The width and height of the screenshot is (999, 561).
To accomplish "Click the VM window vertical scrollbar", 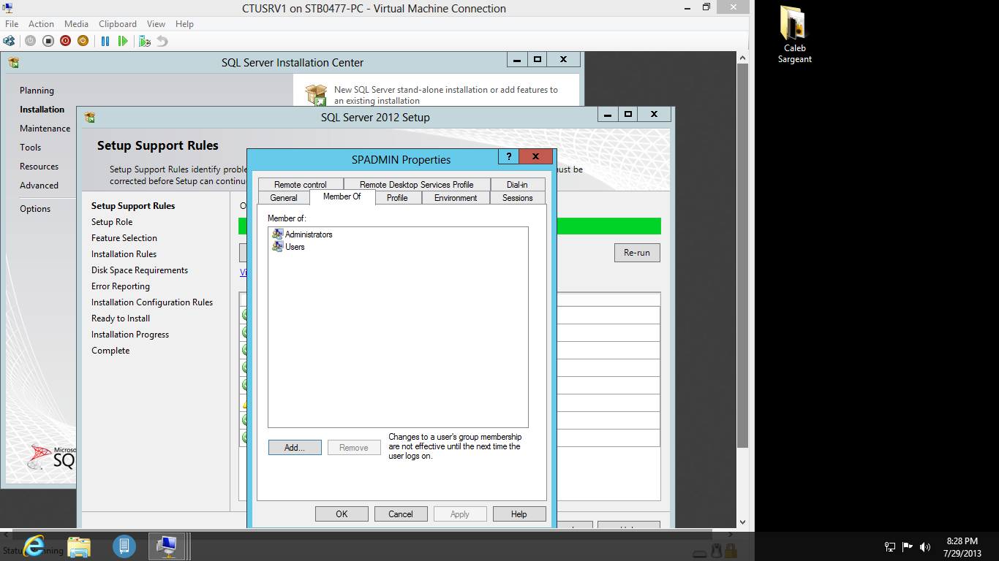I will tap(744, 256).
